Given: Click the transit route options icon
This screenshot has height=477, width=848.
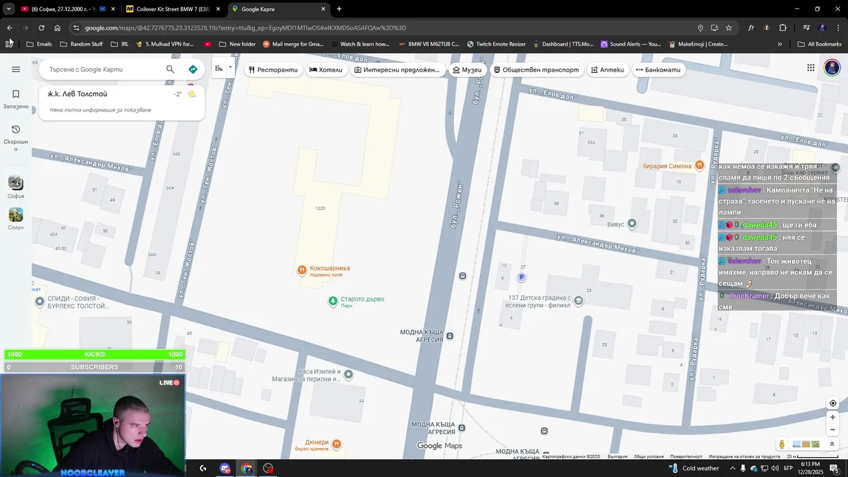Looking at the screenshot, I should tap(219, 68).
